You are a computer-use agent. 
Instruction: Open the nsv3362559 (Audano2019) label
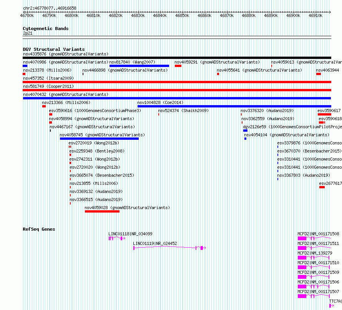(268, 119)
